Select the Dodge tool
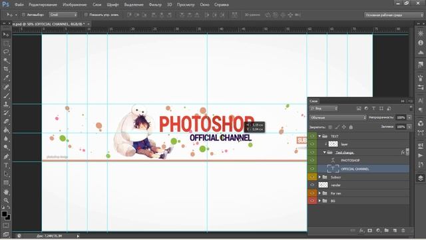 coord(6,147)
